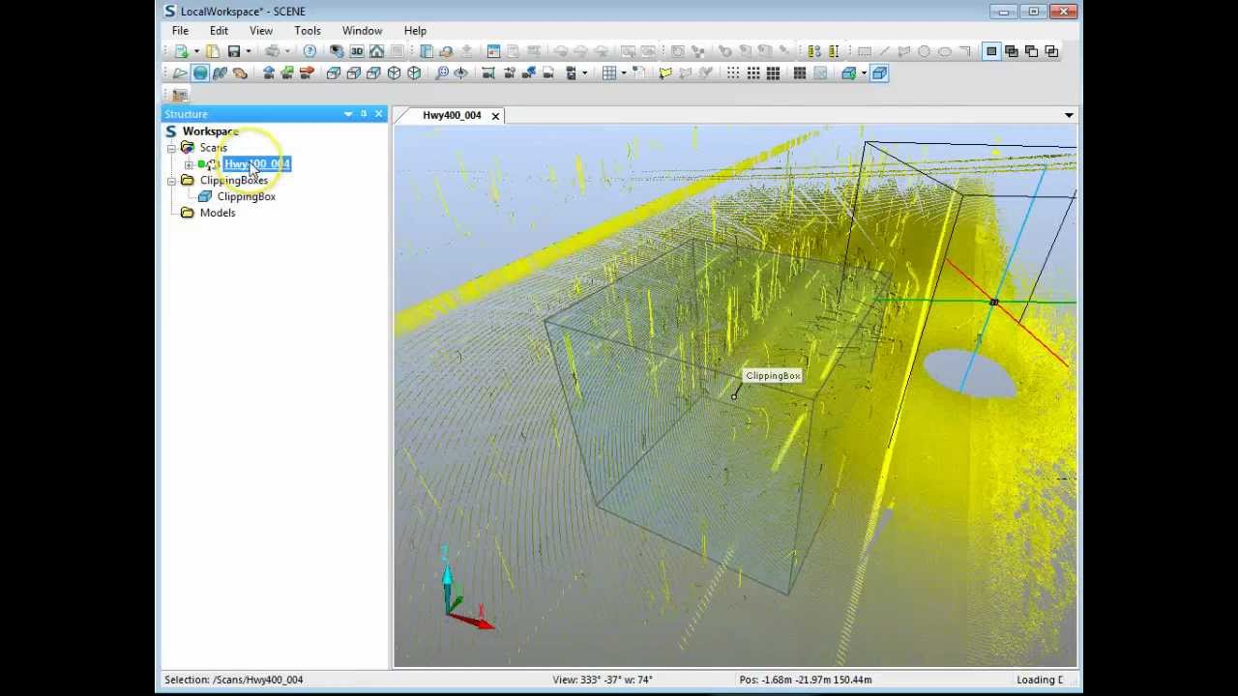Click the icon in the third toolbar row
Image resolution: width=1238 pixels, height=696 pixels.
pyautogui.click(x=180, y=95)
